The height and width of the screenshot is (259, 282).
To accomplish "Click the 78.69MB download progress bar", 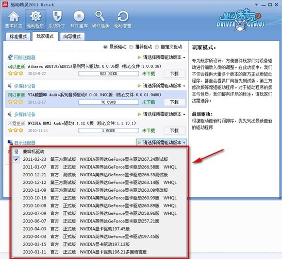I will point(109,102).
